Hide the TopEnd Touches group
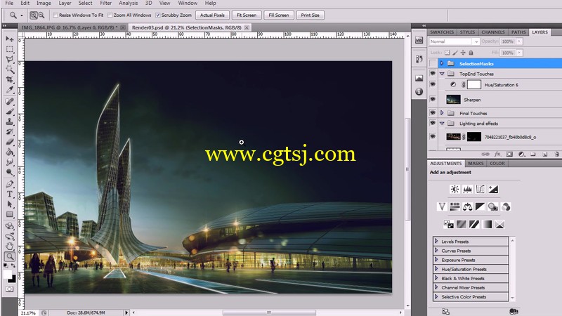This screenshot has height=316, width=562. coord(433,74)
